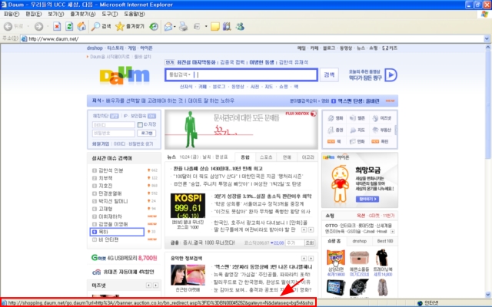
Task: Open the Messenger toolbar icon
Action: tap(241, 27)
